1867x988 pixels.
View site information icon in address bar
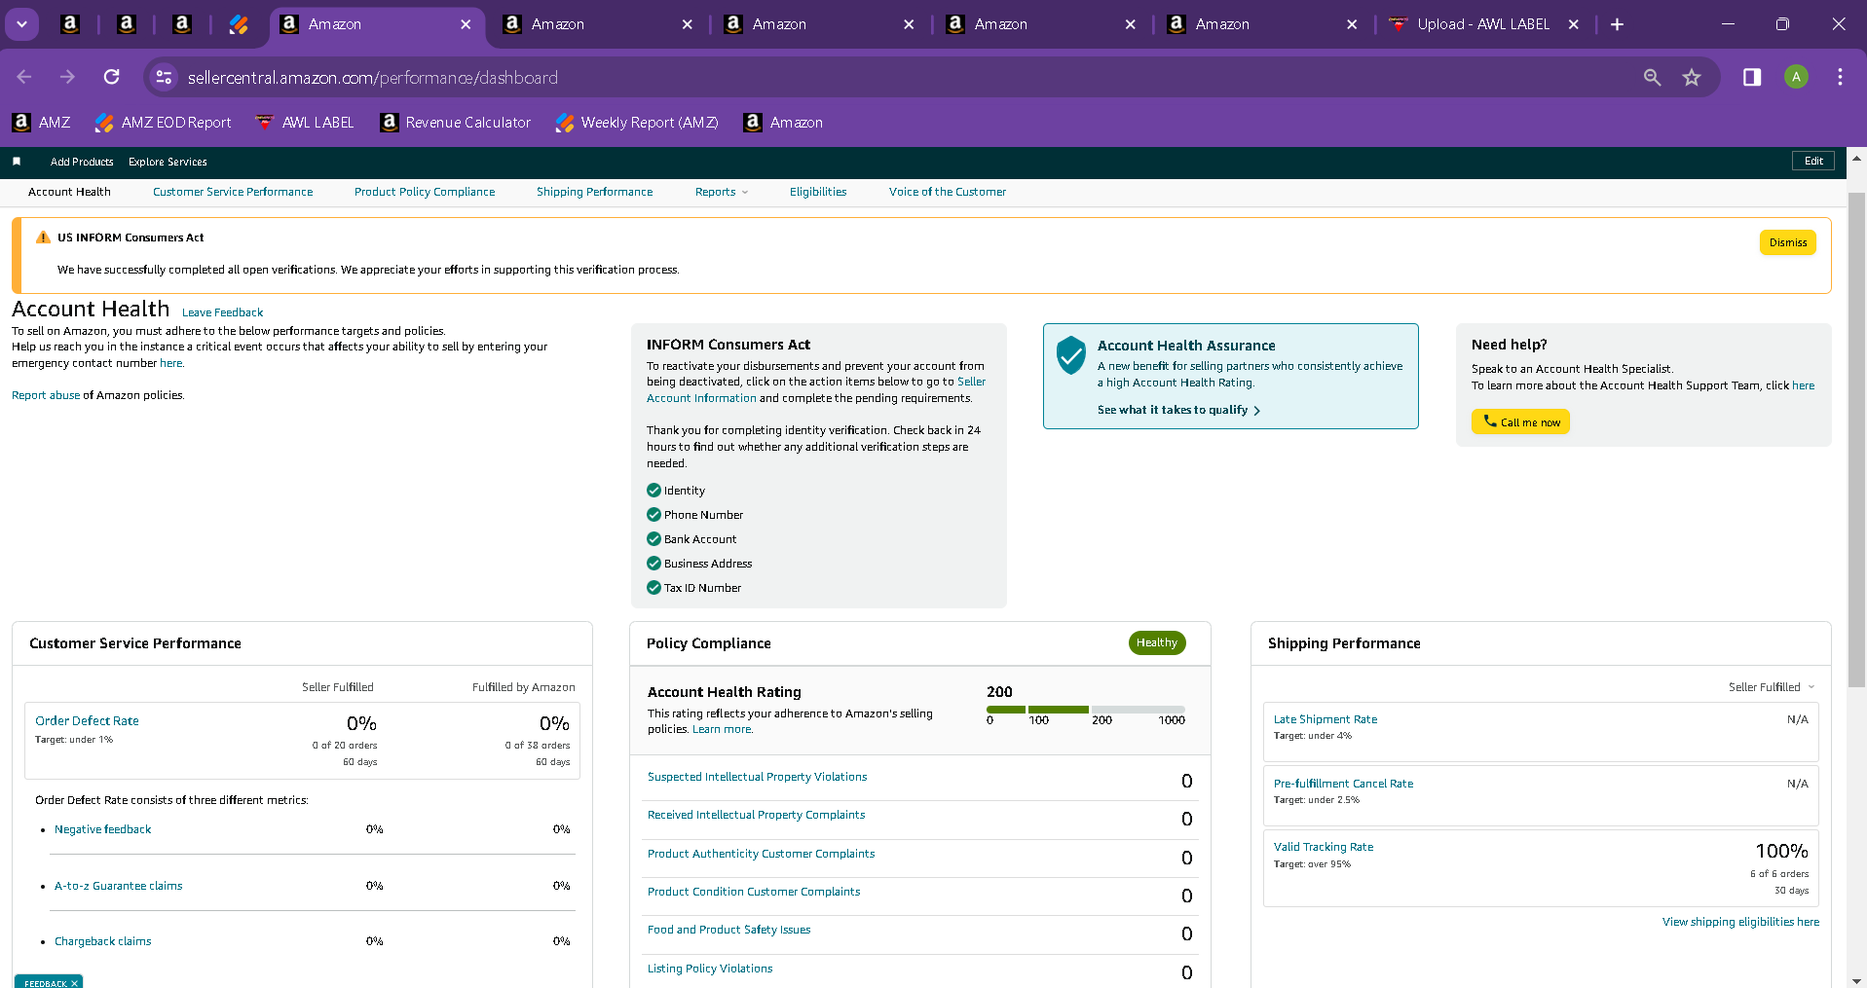pos(164,77)
